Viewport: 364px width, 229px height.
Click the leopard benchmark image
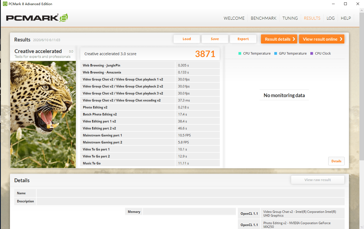[43, 114]
